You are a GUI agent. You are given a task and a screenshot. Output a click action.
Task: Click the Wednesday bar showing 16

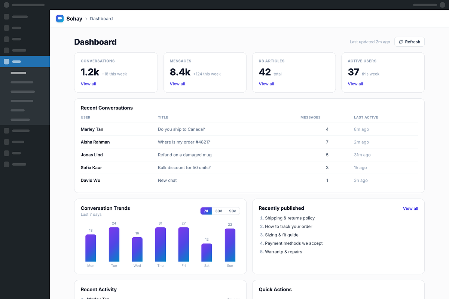point(137,250)
